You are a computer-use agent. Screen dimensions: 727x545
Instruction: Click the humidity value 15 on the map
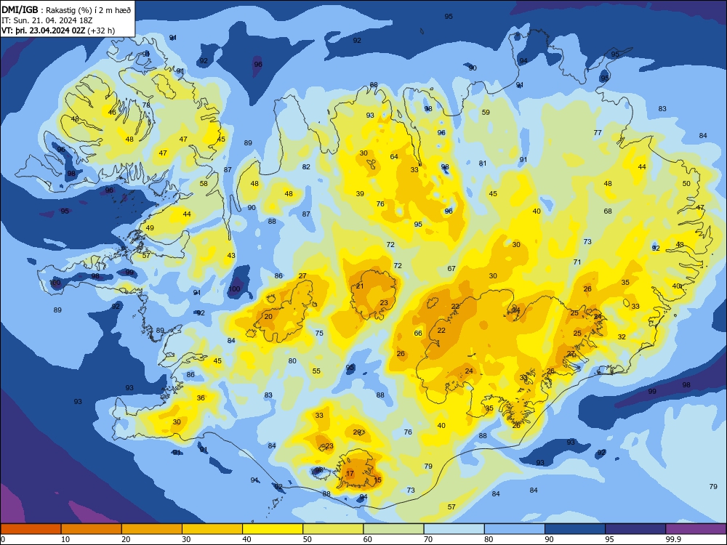coord(377,480)
